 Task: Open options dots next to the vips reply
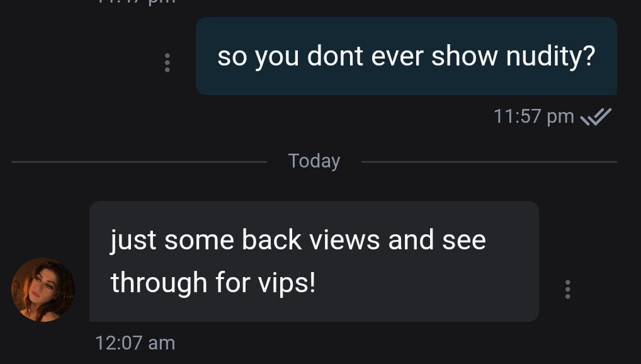(x=567, y=289)
